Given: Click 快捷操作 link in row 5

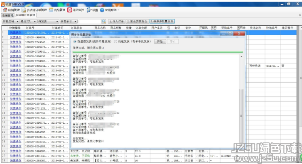Looking at the screenshot, I should point(16,51).
